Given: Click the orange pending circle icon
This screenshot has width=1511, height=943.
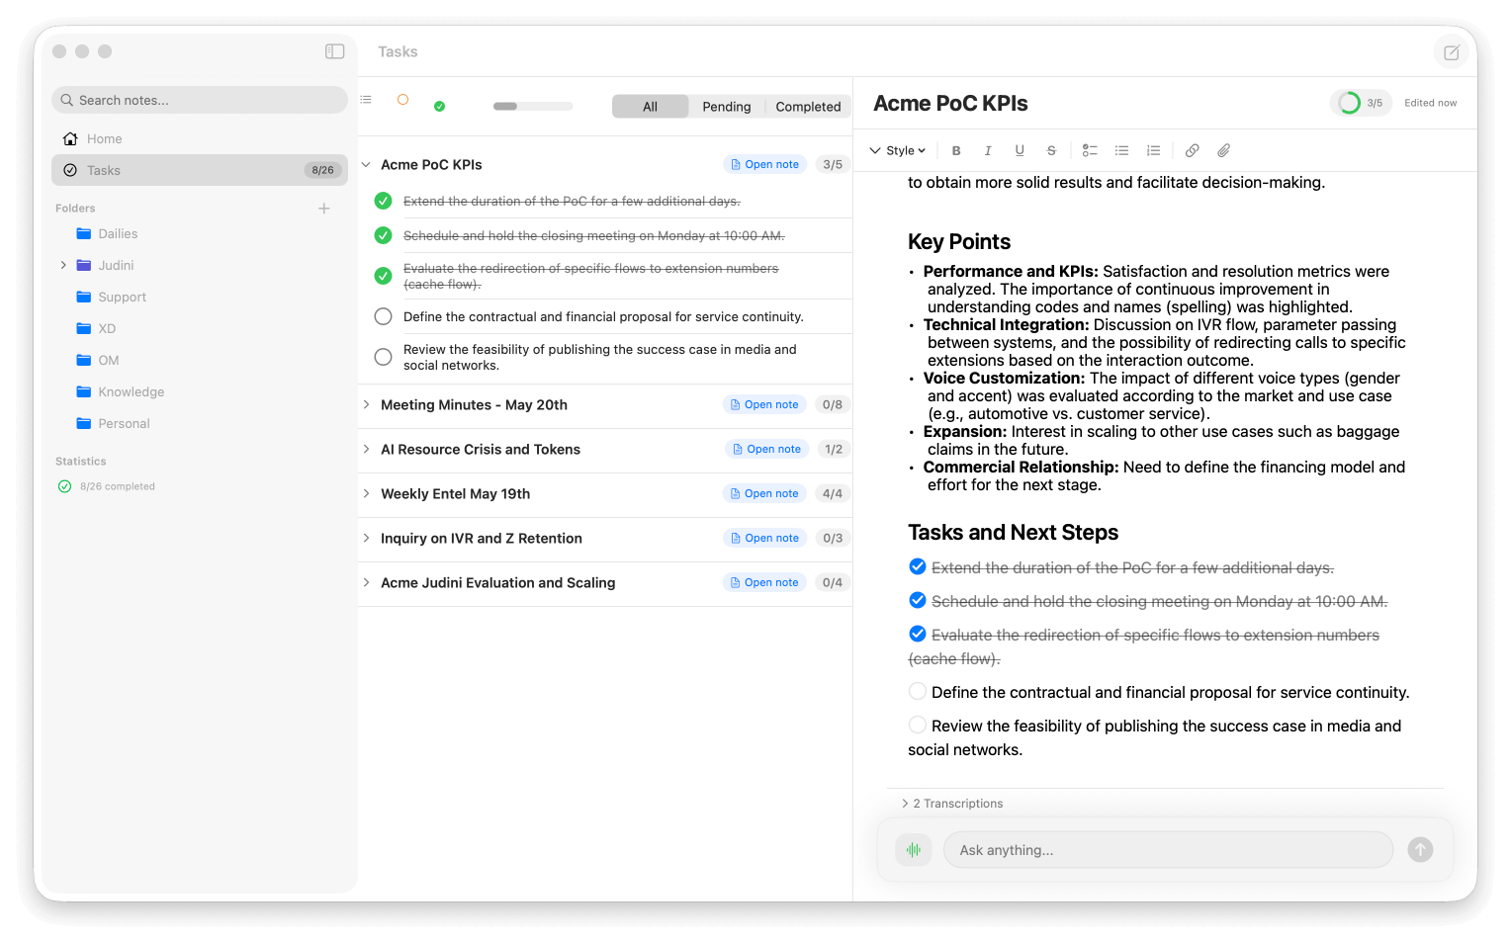Looking at the screenshot, I should click(x=402, y=100).
